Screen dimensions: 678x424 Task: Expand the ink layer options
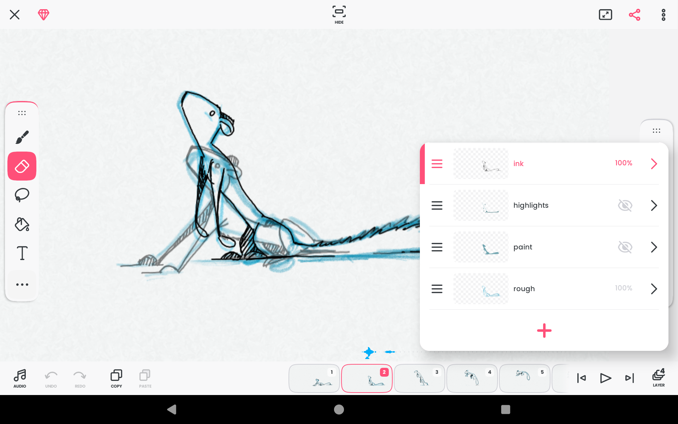click(654, 164)
